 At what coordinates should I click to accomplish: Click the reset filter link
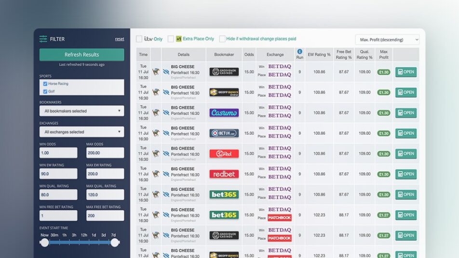pyautogui.click(x=120, y=39)
